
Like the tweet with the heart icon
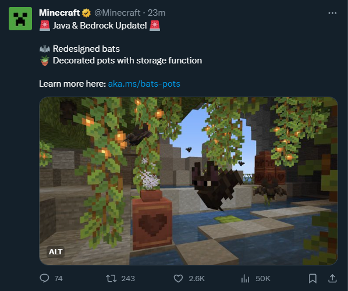point(178,278)
